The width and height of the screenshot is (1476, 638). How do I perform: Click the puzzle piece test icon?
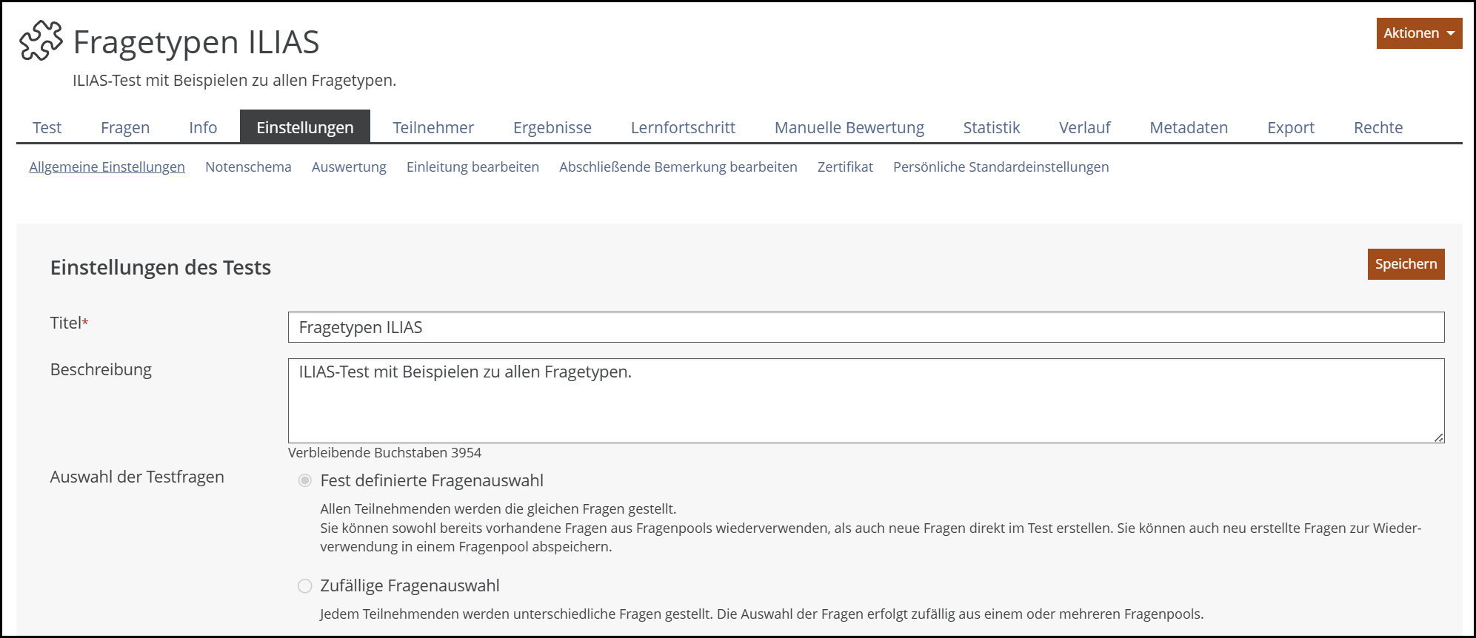pyautogui.click(x=41, y=41)
